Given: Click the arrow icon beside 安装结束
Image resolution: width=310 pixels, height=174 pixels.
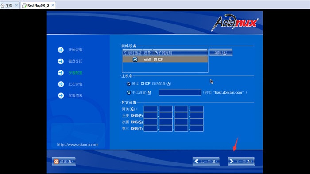Looking at the screenshot, I should point(61,95).
